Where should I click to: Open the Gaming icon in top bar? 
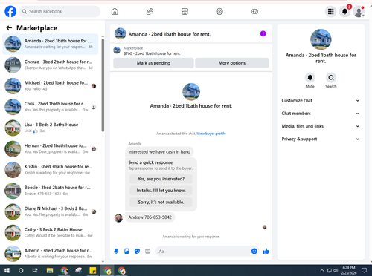[x=254, y=11]
